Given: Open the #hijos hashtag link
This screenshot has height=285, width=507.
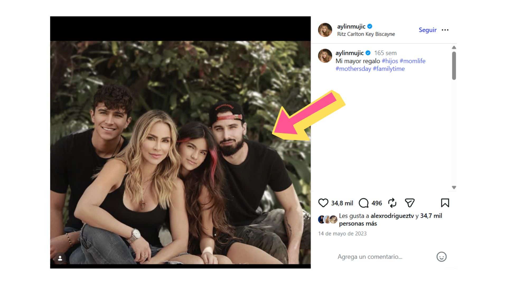Looking at the screenshot, I should pos(390,61).
